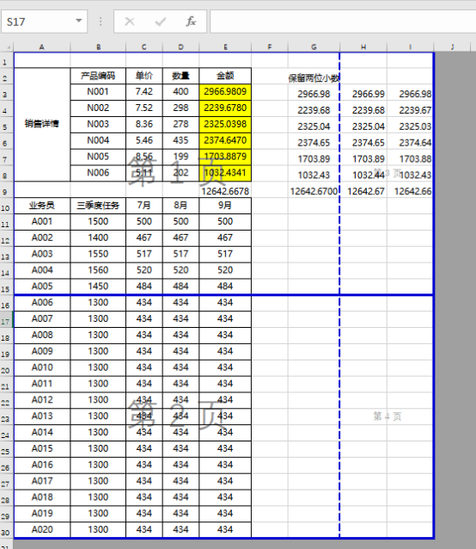Viewport: 476px width, 549px height.
Task: Select column G header
Action: point(314,47)
